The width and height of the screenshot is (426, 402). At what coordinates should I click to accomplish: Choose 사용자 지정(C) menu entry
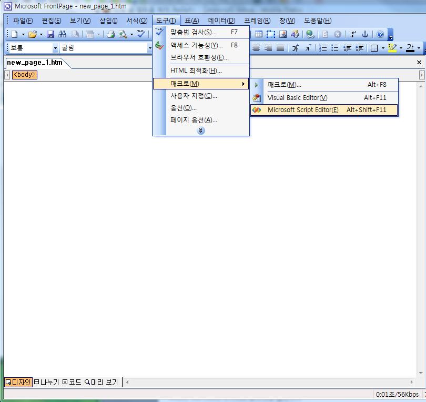point(201,96)
